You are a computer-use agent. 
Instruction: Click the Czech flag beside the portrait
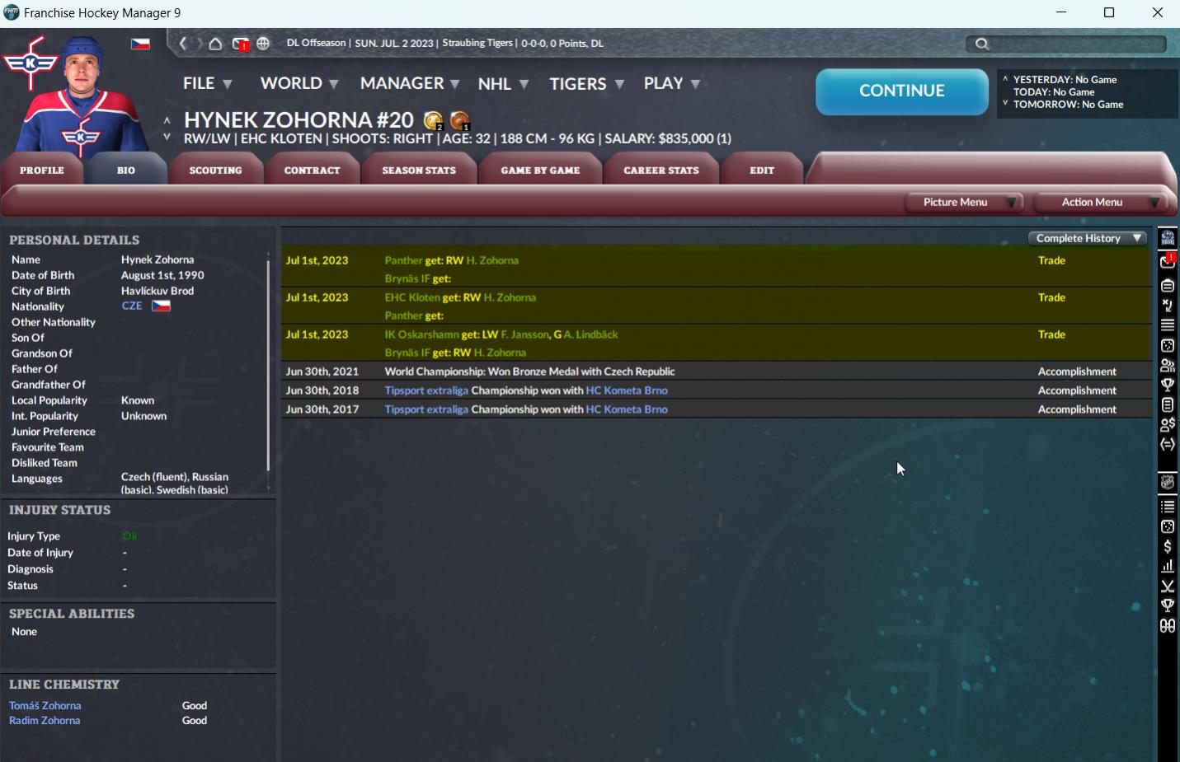tap(140, 44)
